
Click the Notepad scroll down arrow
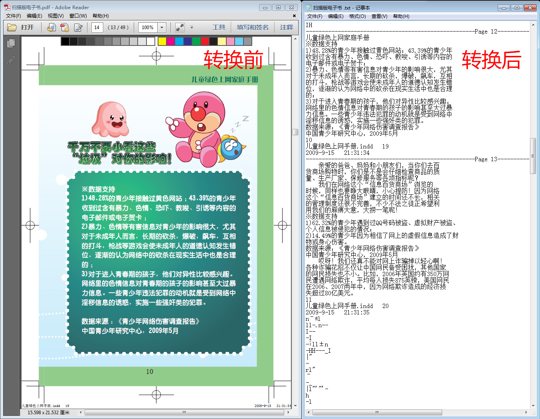click(533, 405)
